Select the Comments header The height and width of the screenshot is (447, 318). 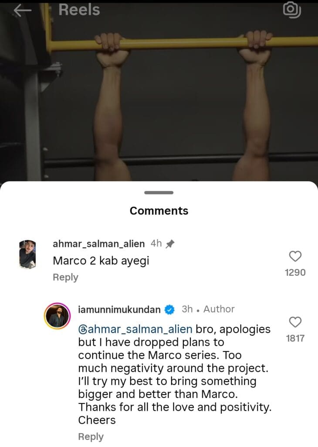point(159,211)
